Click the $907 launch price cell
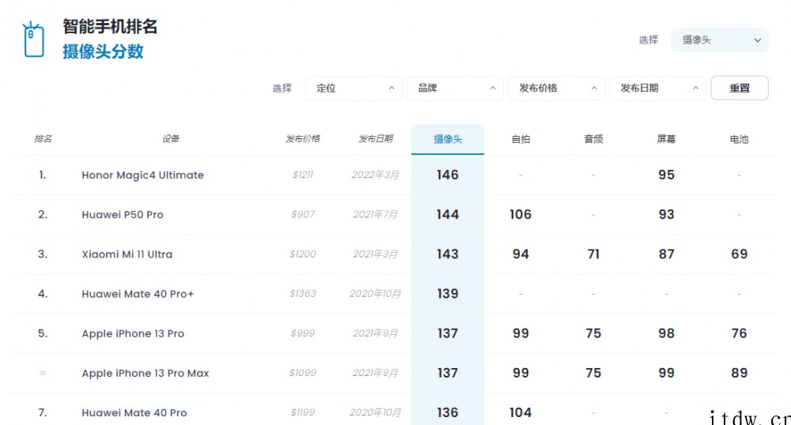This screenshot has height=425, width=791. point(303,215)
